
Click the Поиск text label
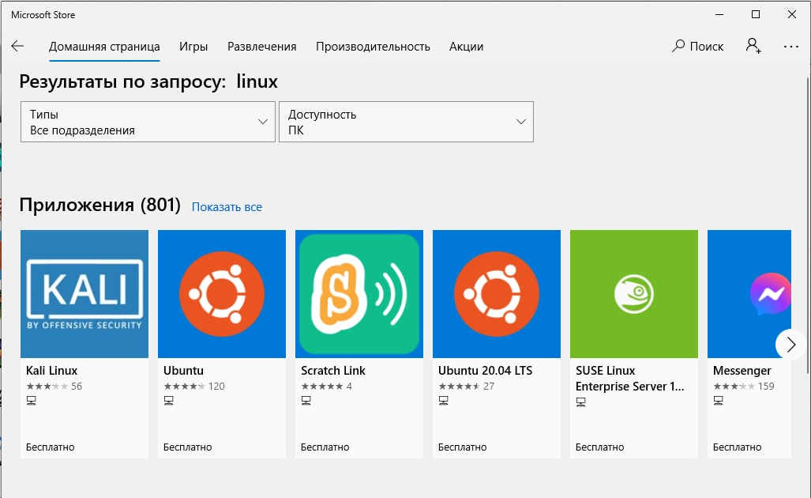point(707,47)
